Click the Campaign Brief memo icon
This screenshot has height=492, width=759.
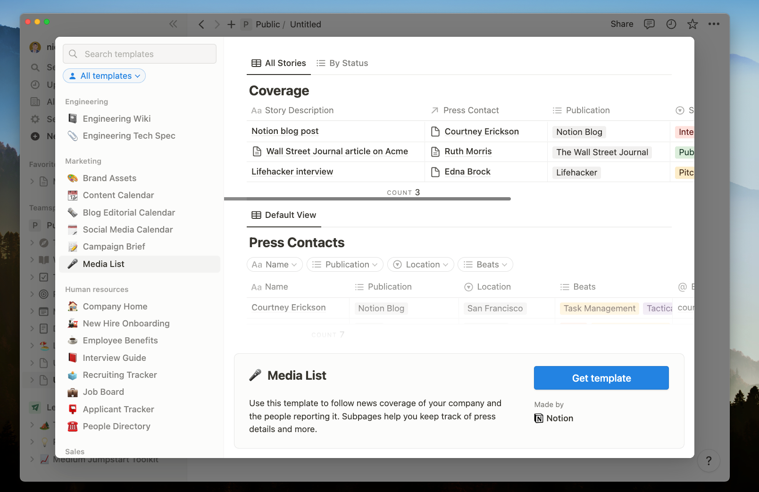pos(73,247)
